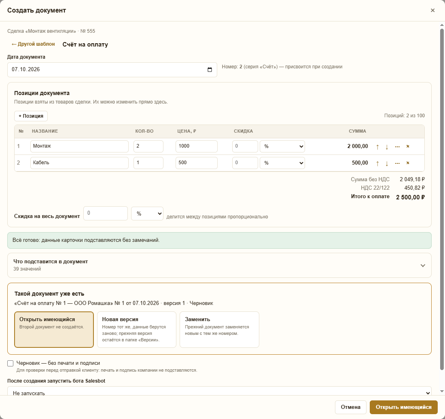This screenshot has width=445, height=419.
Task: Move the Монтаж row down
Action: click(387, 147)
